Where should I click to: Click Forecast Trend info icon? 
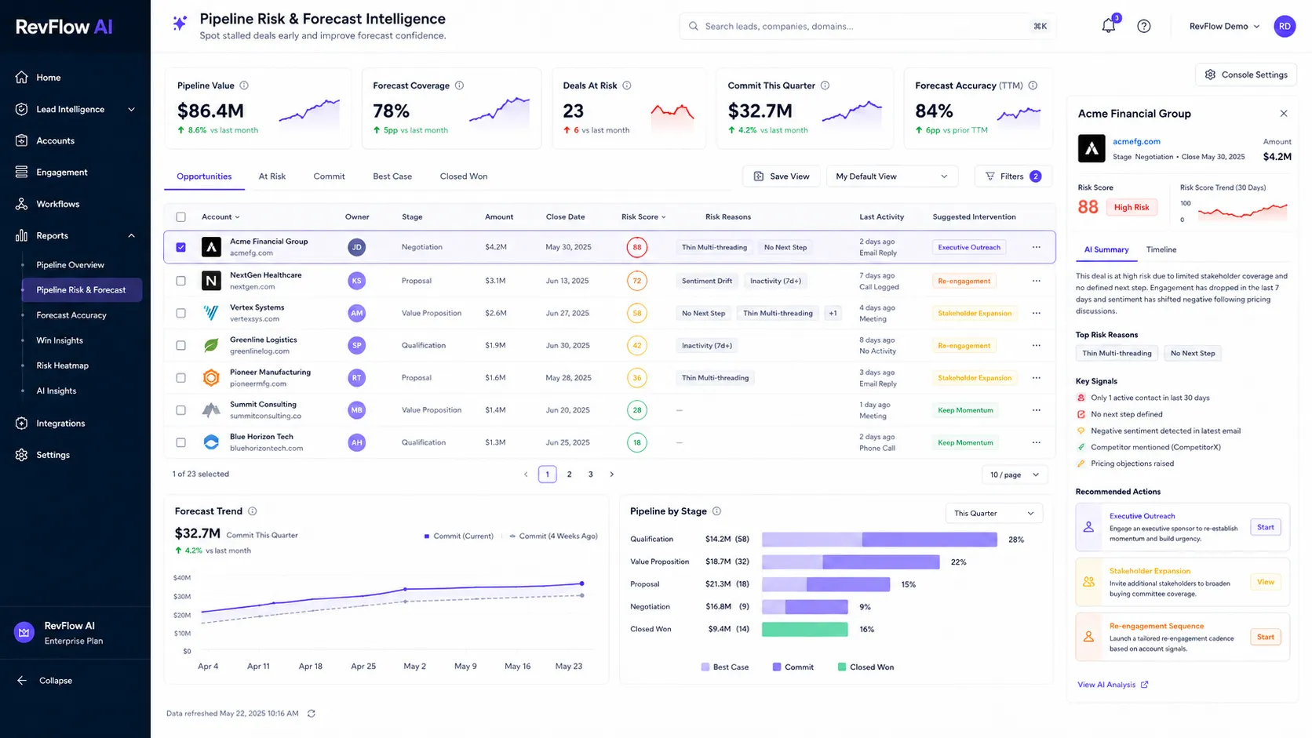click(253, 511)
